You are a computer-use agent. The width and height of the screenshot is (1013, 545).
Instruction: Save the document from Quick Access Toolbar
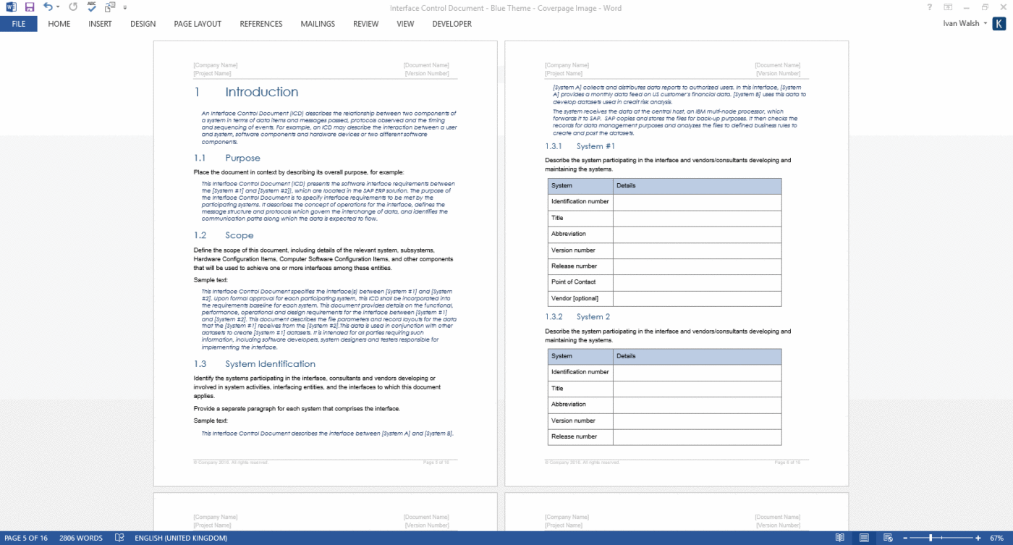29,8
